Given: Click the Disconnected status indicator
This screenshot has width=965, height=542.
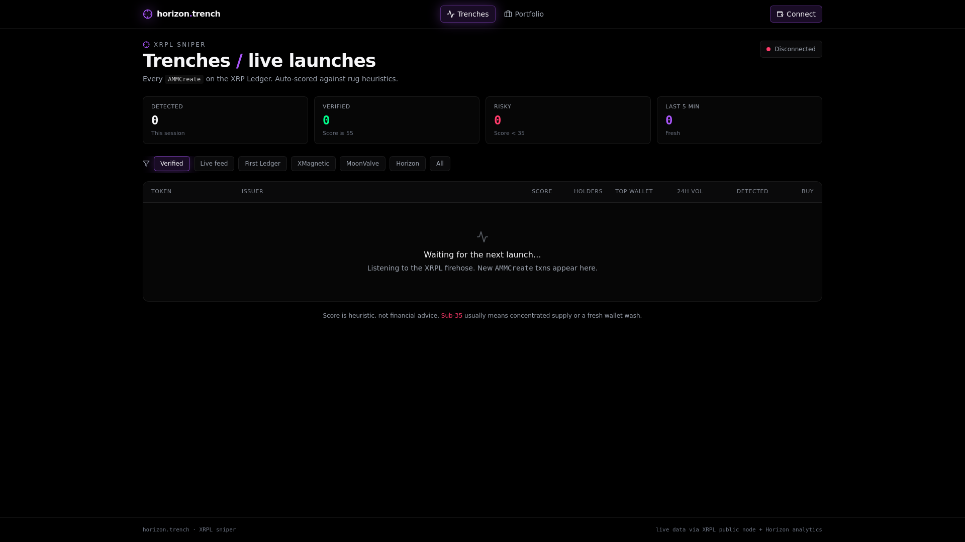Looking at the screenshot, I should [791, 49].
